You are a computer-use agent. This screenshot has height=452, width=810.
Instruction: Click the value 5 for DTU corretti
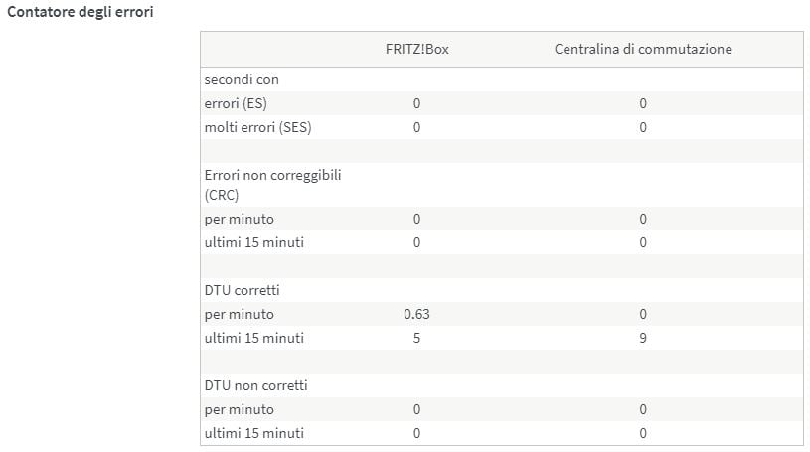pyautogui.click(x=416, y=338)
